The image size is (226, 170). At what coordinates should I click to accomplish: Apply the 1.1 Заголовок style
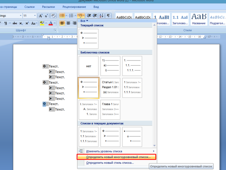click(180, 19)
